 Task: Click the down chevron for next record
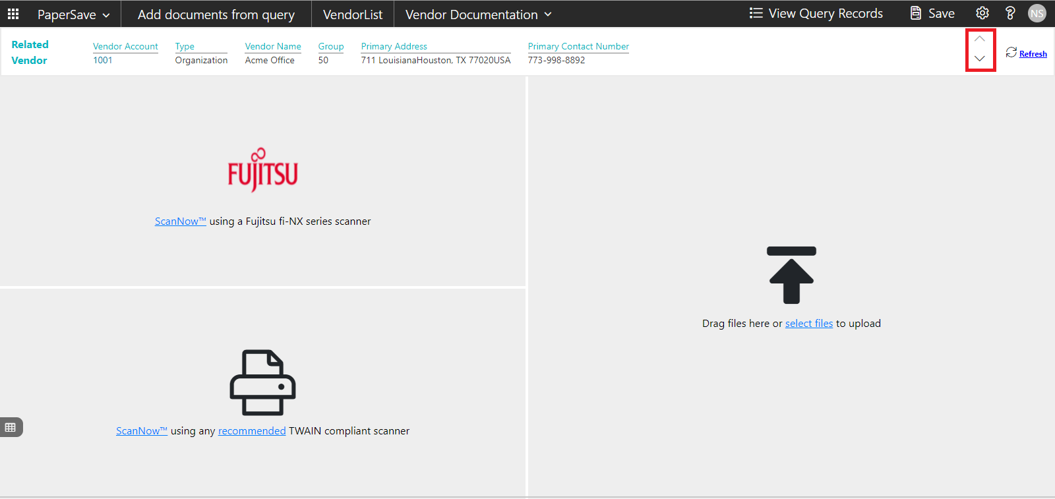(980, 59)
